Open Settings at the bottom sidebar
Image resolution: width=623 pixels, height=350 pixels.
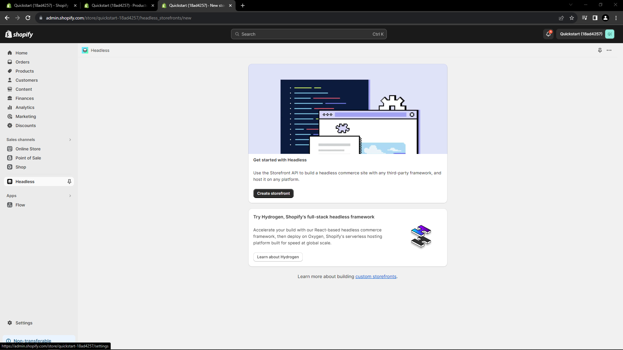(24, 323)
